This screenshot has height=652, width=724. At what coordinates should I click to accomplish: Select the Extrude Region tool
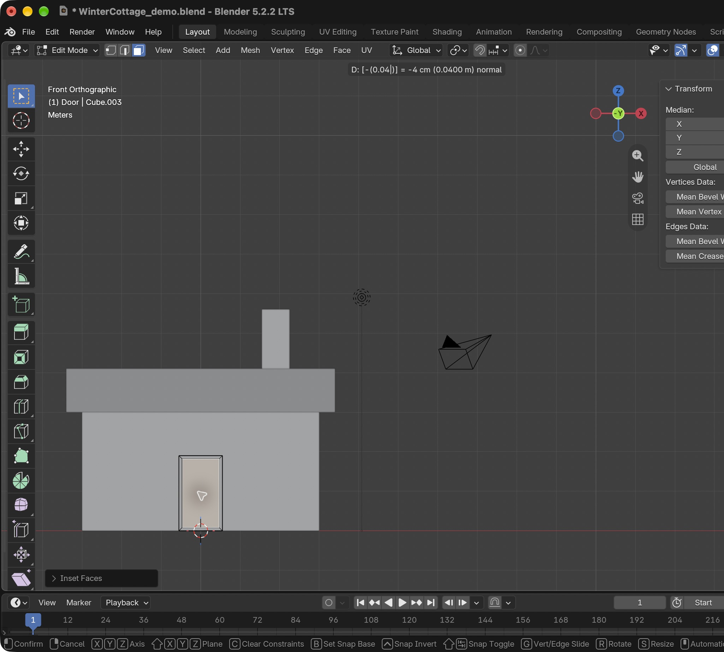tap(21, 332)
